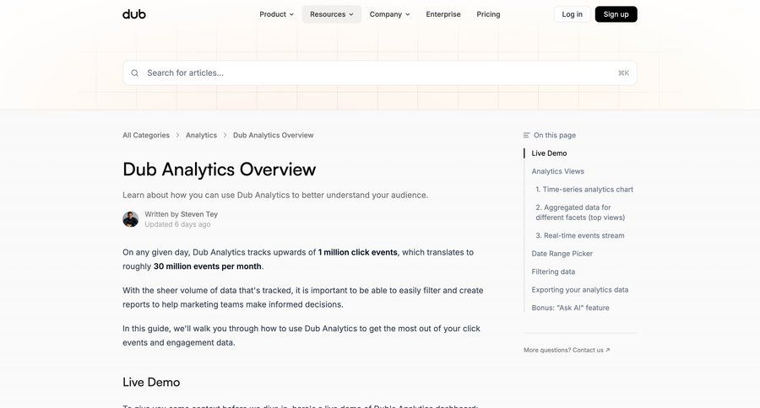
Task: Go to Time-series analytics chart section
Action: 584,190
